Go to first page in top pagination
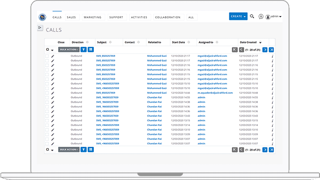320x180 pixels. tap(235, 50)
